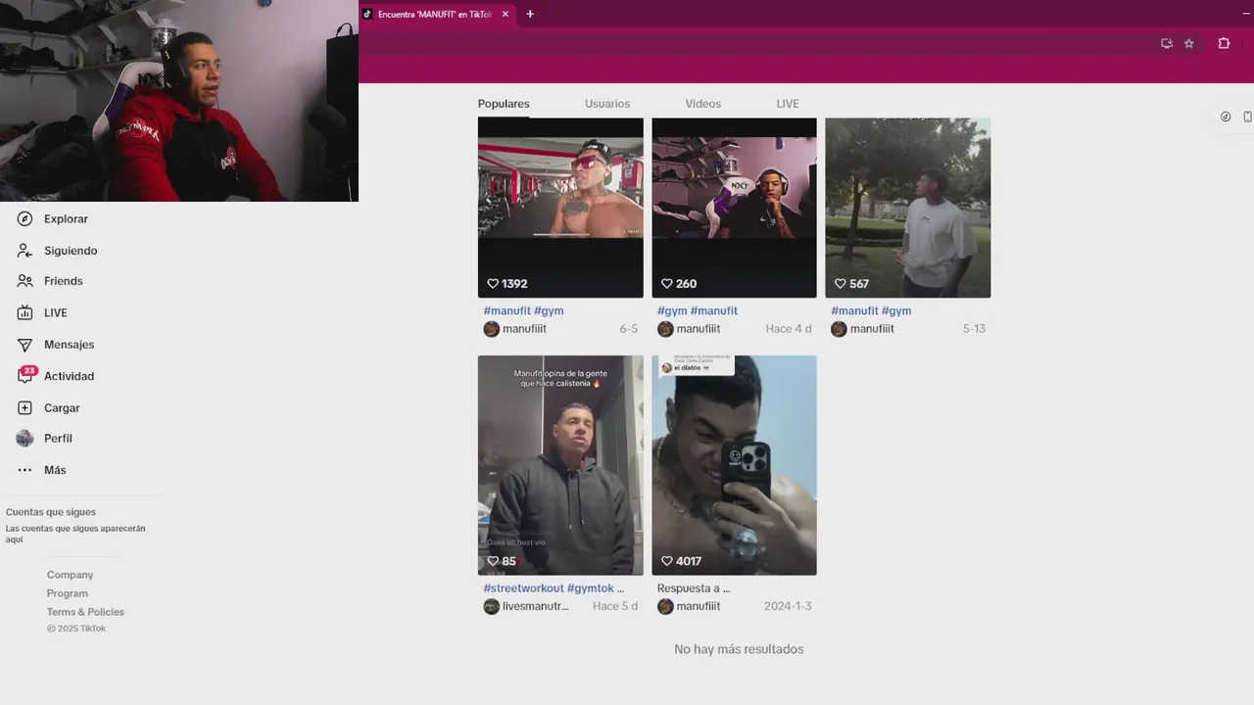
Task: Click the 'Hace 4 d' date text
Action: tap(789, 329)
